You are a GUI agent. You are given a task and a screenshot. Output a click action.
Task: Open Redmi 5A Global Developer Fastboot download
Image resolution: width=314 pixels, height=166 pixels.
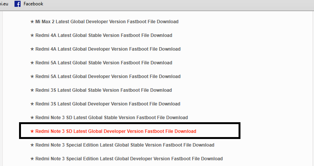(x=105, y=77)
